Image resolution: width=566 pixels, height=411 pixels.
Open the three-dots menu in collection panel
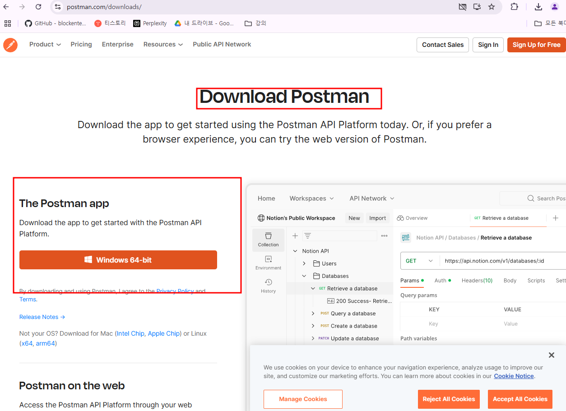coord(385,236)
